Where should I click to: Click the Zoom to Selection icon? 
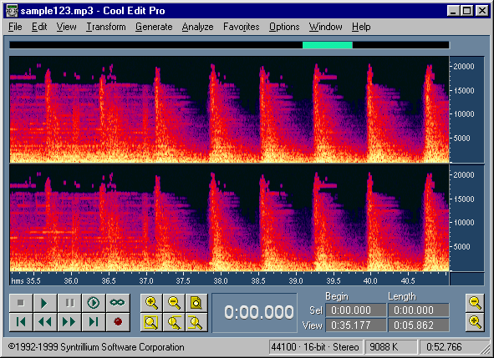click(151, 322)
